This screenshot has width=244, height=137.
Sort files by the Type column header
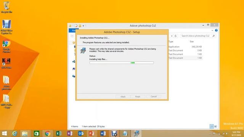point(171,41)
